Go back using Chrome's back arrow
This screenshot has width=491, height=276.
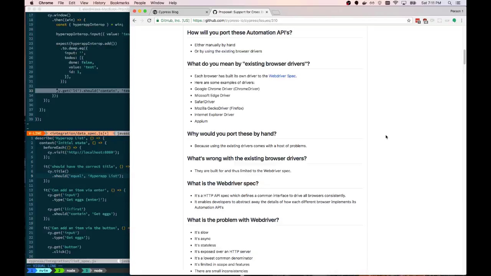coord(134,20)
